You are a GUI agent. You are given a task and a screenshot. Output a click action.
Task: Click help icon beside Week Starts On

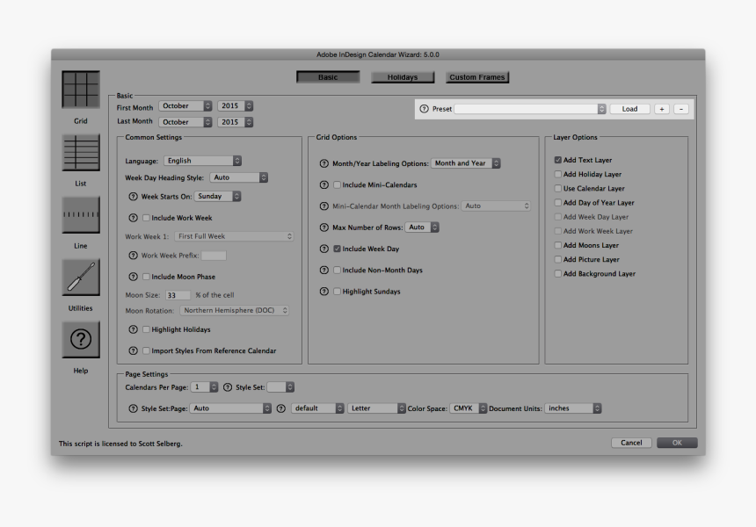coord(133,197)
